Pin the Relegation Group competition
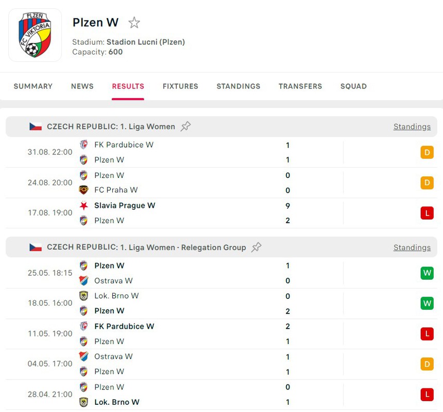 (x=256, y=247)
